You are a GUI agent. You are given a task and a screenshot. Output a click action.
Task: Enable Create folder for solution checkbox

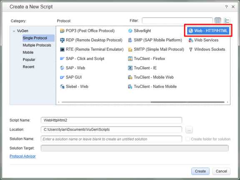187,139
